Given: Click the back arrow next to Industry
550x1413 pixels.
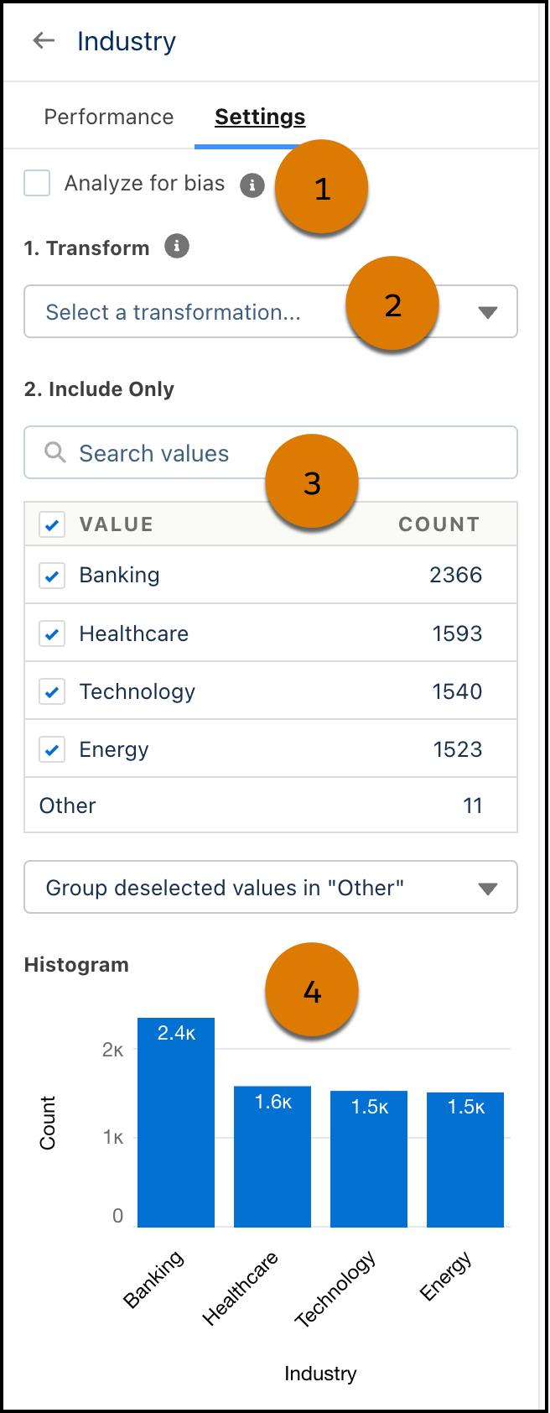Looking at the screenshot, I should 43,39.
